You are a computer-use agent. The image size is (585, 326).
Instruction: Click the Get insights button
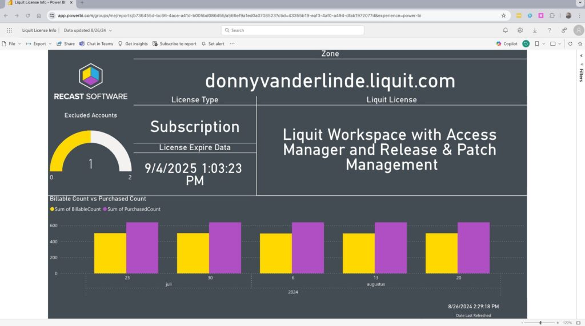coord(133,43)
